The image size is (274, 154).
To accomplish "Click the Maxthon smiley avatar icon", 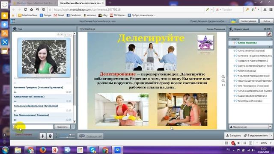I will pos(5,5).
